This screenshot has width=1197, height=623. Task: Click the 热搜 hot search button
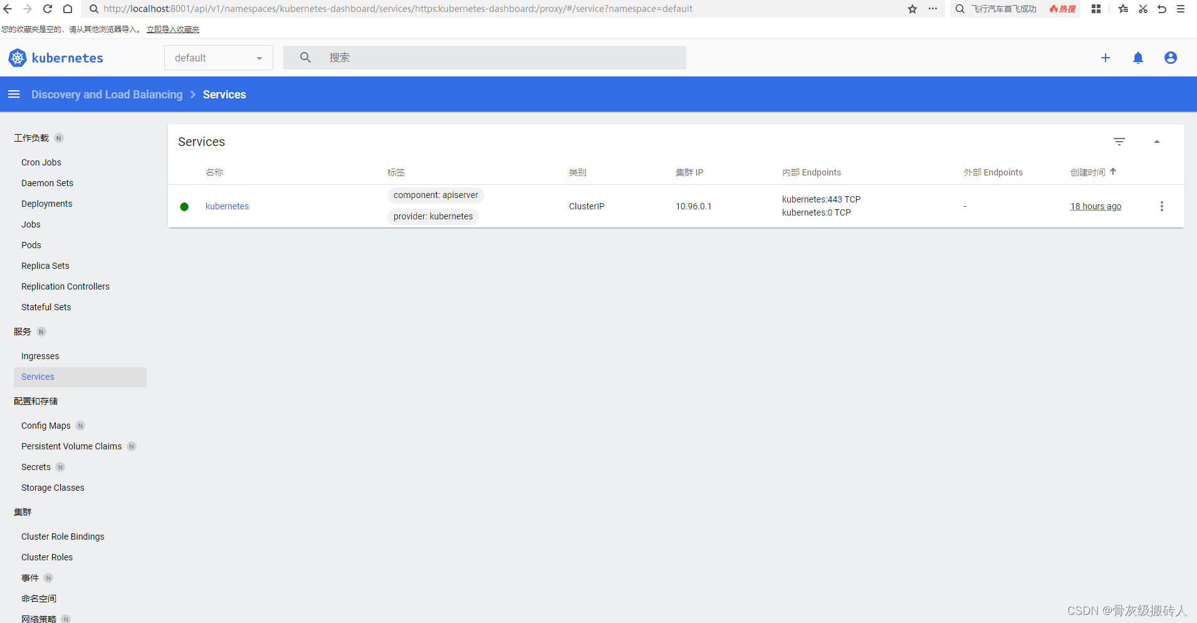tap(1063, 9)
